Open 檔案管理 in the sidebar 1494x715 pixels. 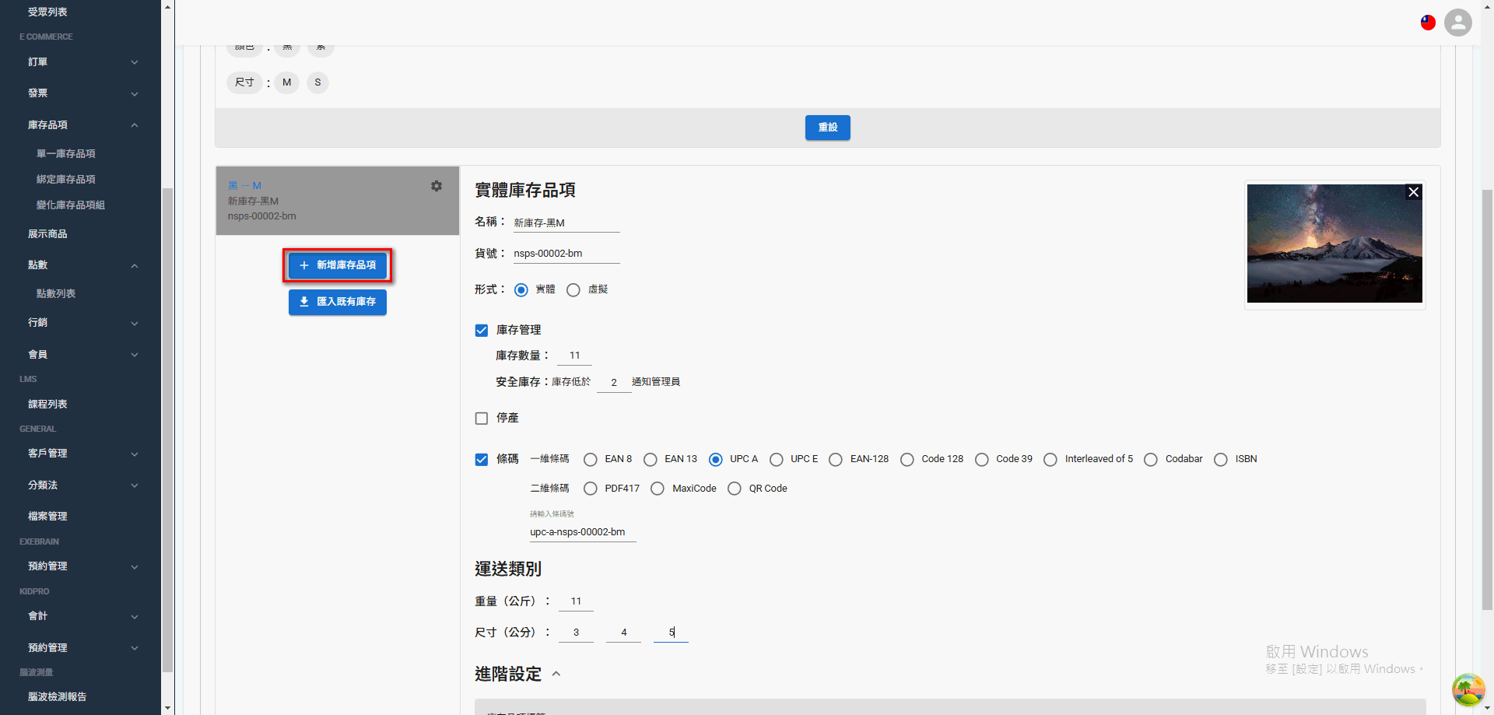pos(47,517)
